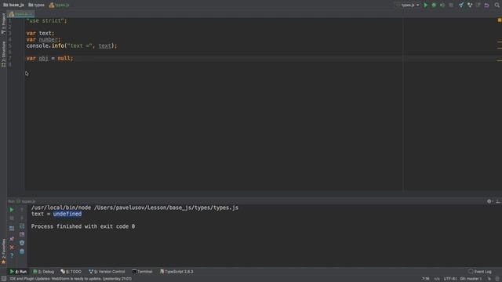Image resolution: width=502 pixels, height=282 pixels.
Task: Close the Run panel with the red X
Action: (12, 248)
